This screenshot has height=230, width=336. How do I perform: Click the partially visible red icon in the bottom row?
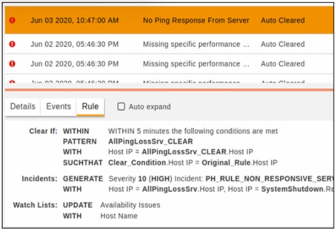tap(12, 83)
